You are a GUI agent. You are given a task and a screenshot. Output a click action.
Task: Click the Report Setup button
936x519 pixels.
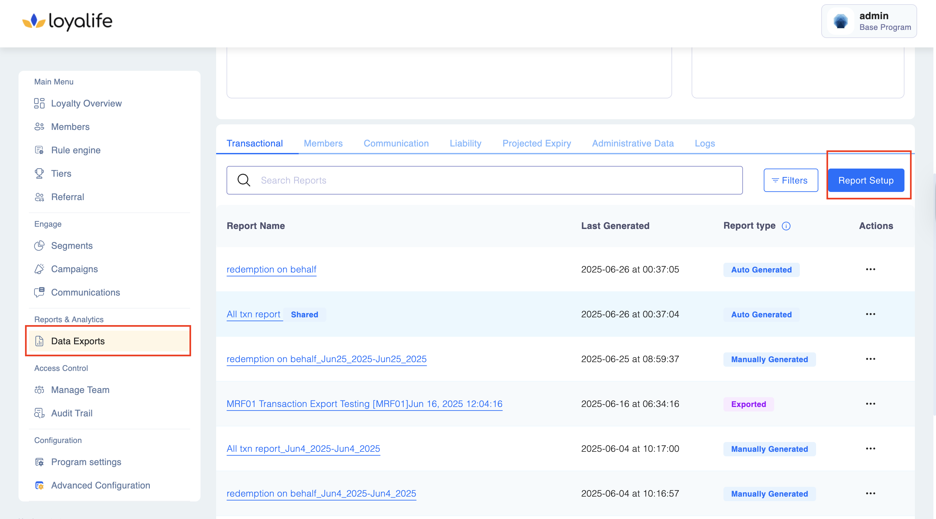865,180
